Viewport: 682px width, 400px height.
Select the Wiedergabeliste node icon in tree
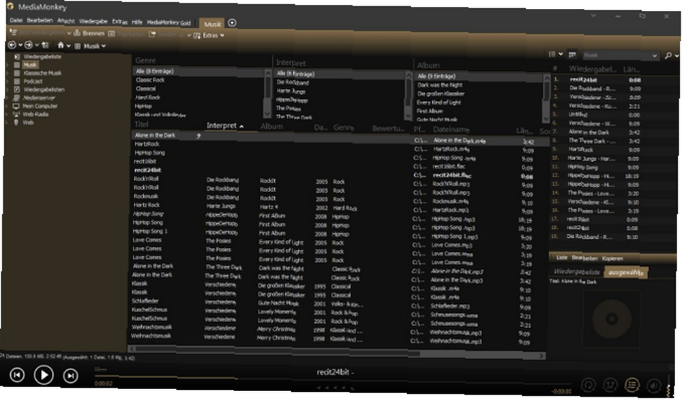coord(17,57)
